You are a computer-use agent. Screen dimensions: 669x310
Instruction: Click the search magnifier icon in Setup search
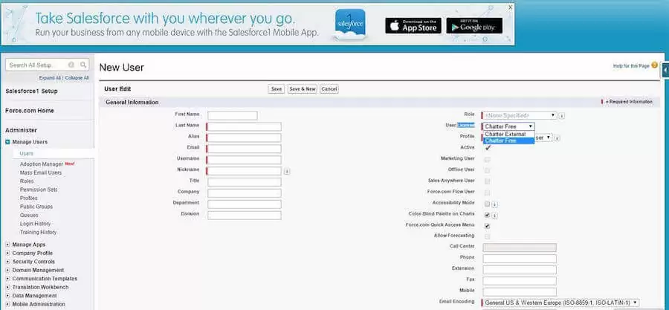pyautogui.click(x=83, y=65)
